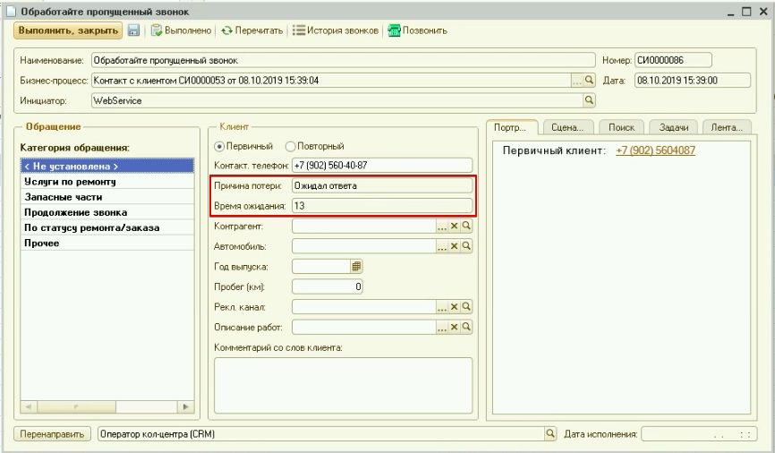Open selection list for Контрагент field
Image resolution: width=775 pixels, height=453 pixels.
(x=441, y=226)
